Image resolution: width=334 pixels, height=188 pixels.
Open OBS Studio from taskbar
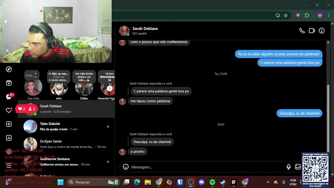coord(191,182)
